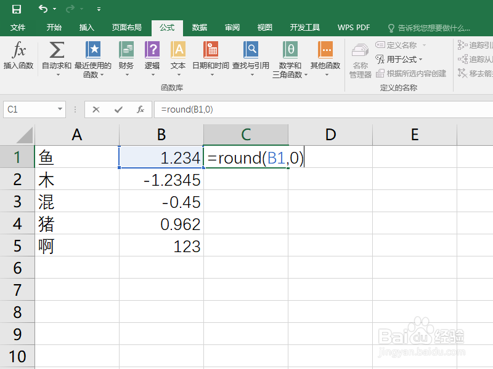Open the undo history dropdown arrow

[55, 9]
